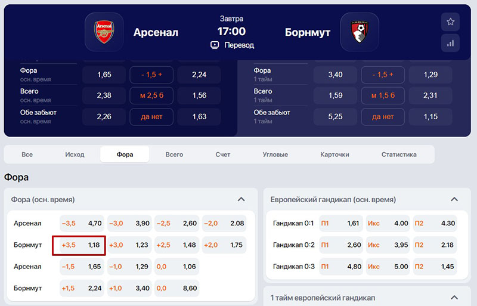Collapse the Европейский гандикап section chevron
The height and width of the screenshot is (306, 477).
pyautogui.click(x=454, y=199)
